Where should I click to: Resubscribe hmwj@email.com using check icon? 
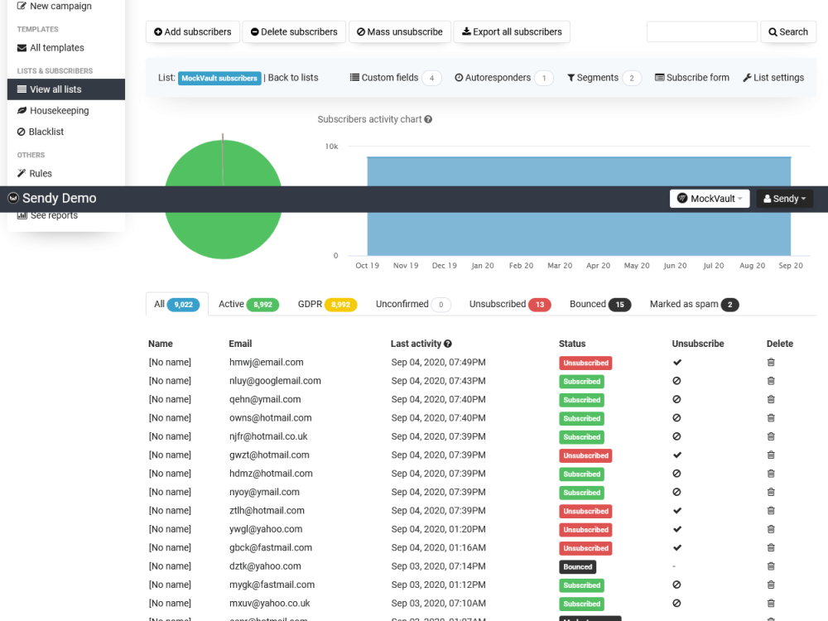point(677,363)
